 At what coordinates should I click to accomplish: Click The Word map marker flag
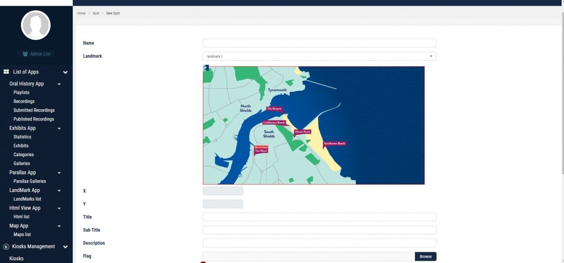(261, 149)
